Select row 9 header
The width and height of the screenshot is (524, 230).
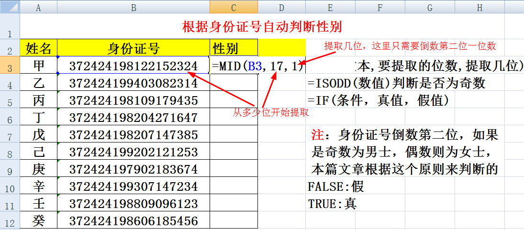[x=10, y=169]
